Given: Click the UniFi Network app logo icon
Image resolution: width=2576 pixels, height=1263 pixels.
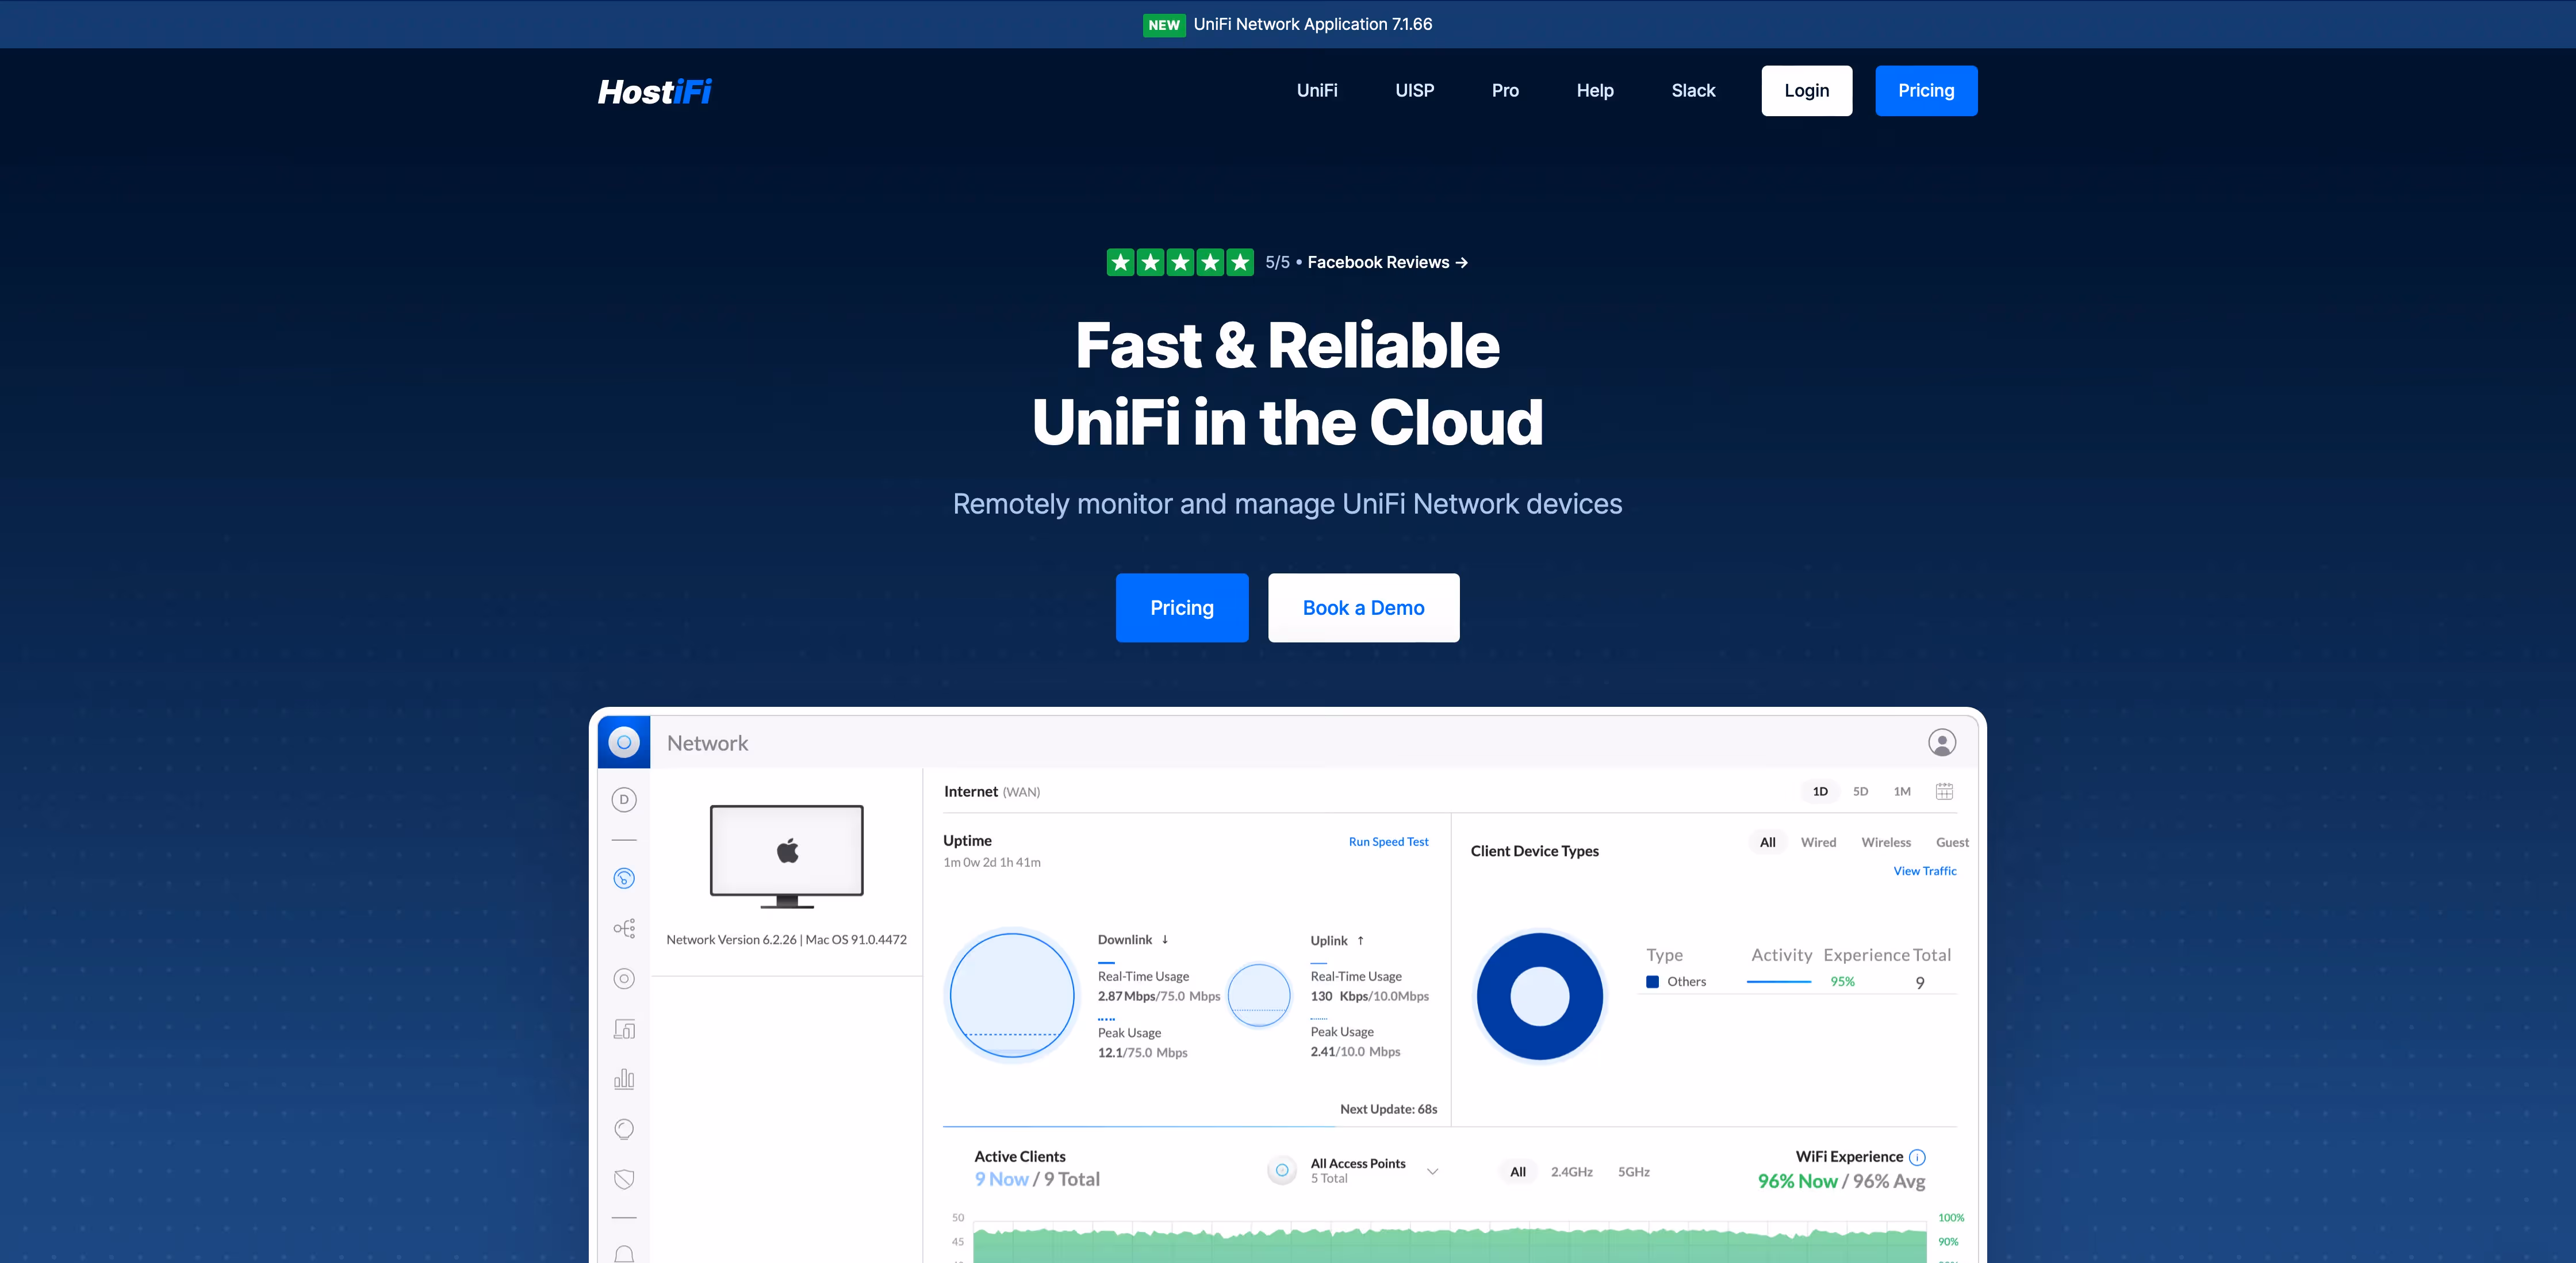Looking at the screenshot, I should (624, 742).
